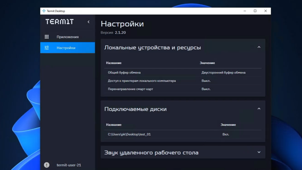Click the termit-user-21 username

69,165
